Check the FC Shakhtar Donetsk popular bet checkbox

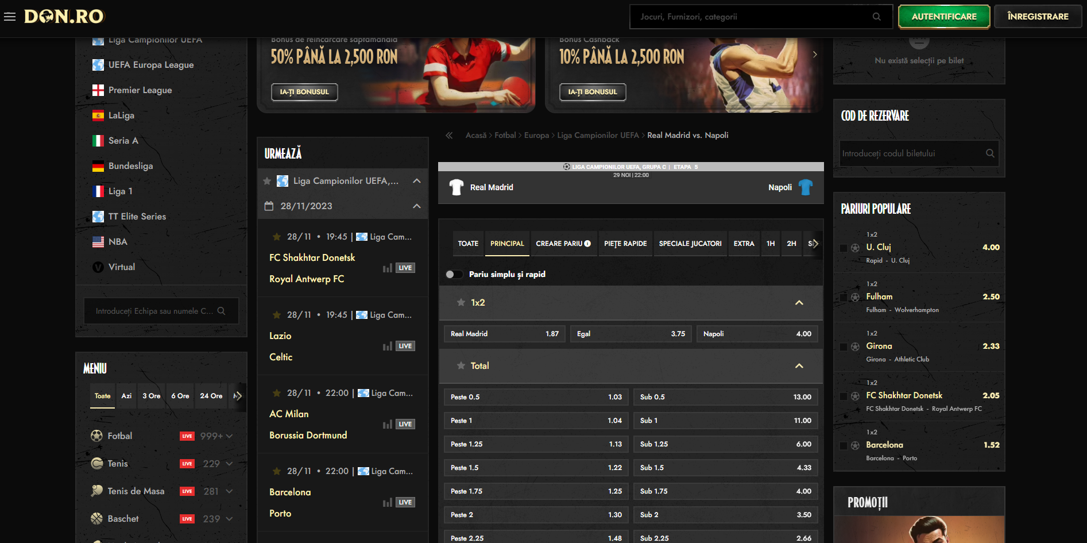tap(843, 396)
